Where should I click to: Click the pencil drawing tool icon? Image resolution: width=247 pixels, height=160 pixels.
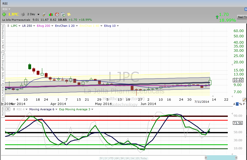click(x=244, y=100)
